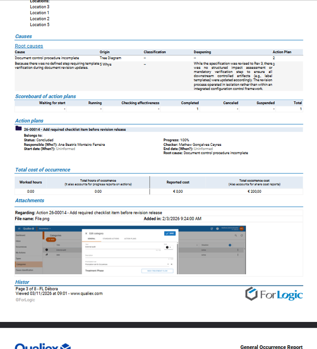Image resolution: width=317 pixels, height=349 pixels.
Task: Click the General Occurrence Report title
Action: point(271,347)
